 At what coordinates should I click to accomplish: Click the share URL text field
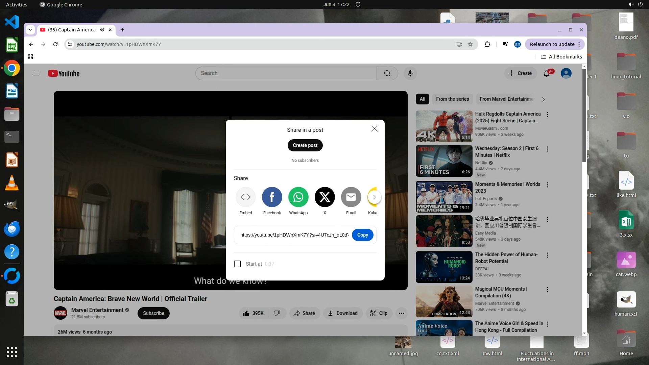point(294,235)
